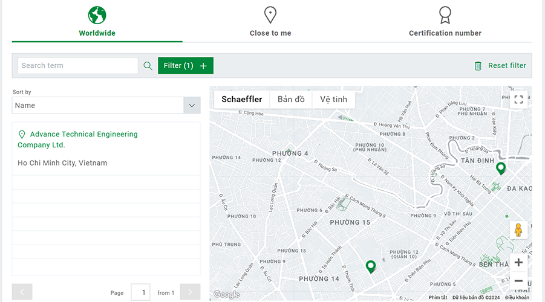Image resolution: width=545 pixels, height=302 pixels.
Task: Open Phím tắt keyboard shortcuts link
Action: (x=438, y=298)
